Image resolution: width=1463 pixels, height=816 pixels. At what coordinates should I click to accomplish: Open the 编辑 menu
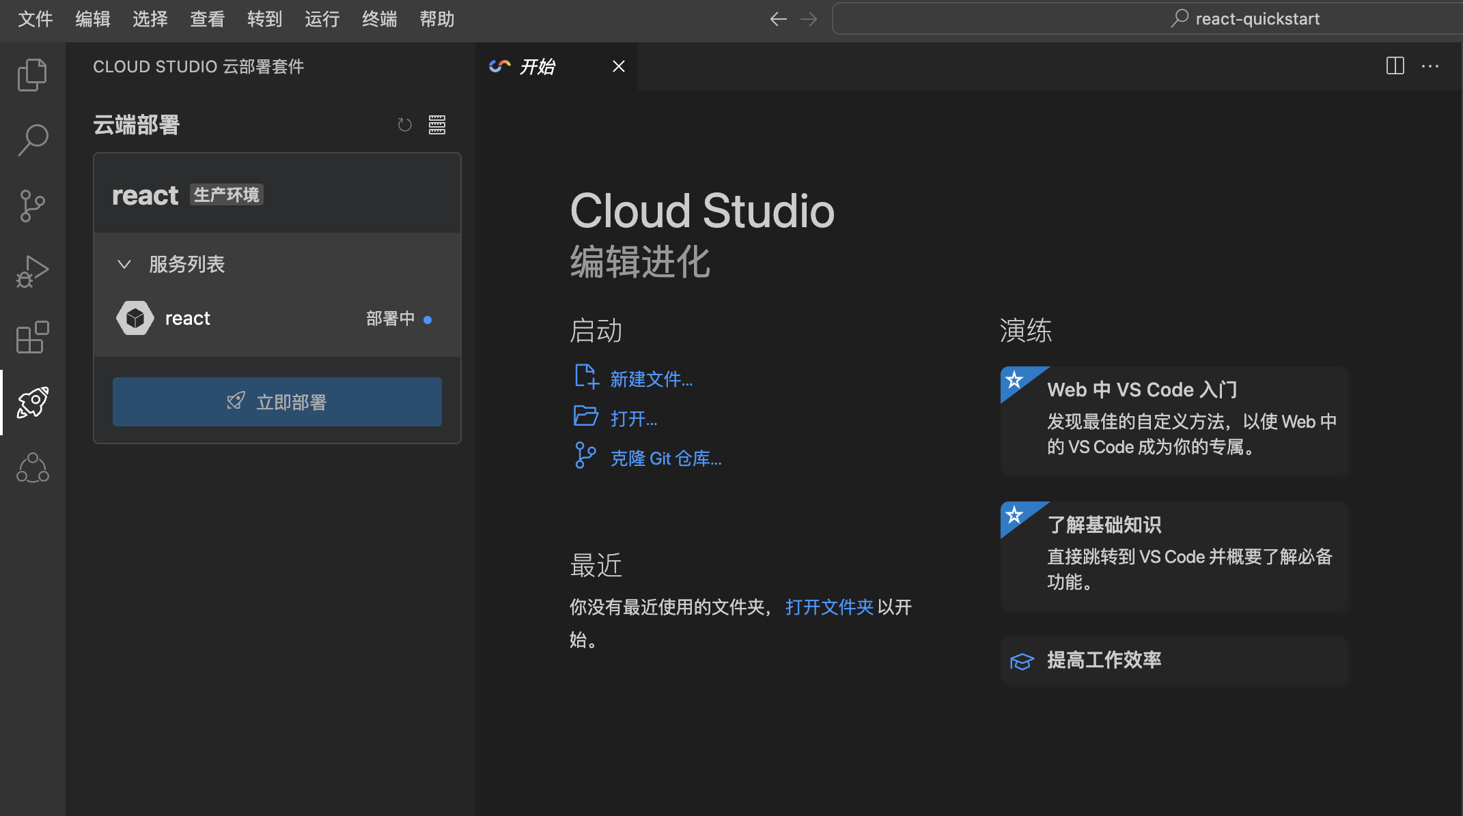[93, 19]
